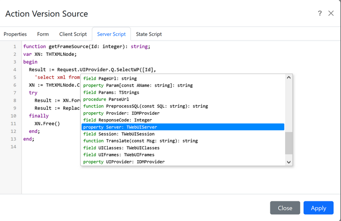Click line number 1 in gutter
341x221 pixels.
point(15,47)
